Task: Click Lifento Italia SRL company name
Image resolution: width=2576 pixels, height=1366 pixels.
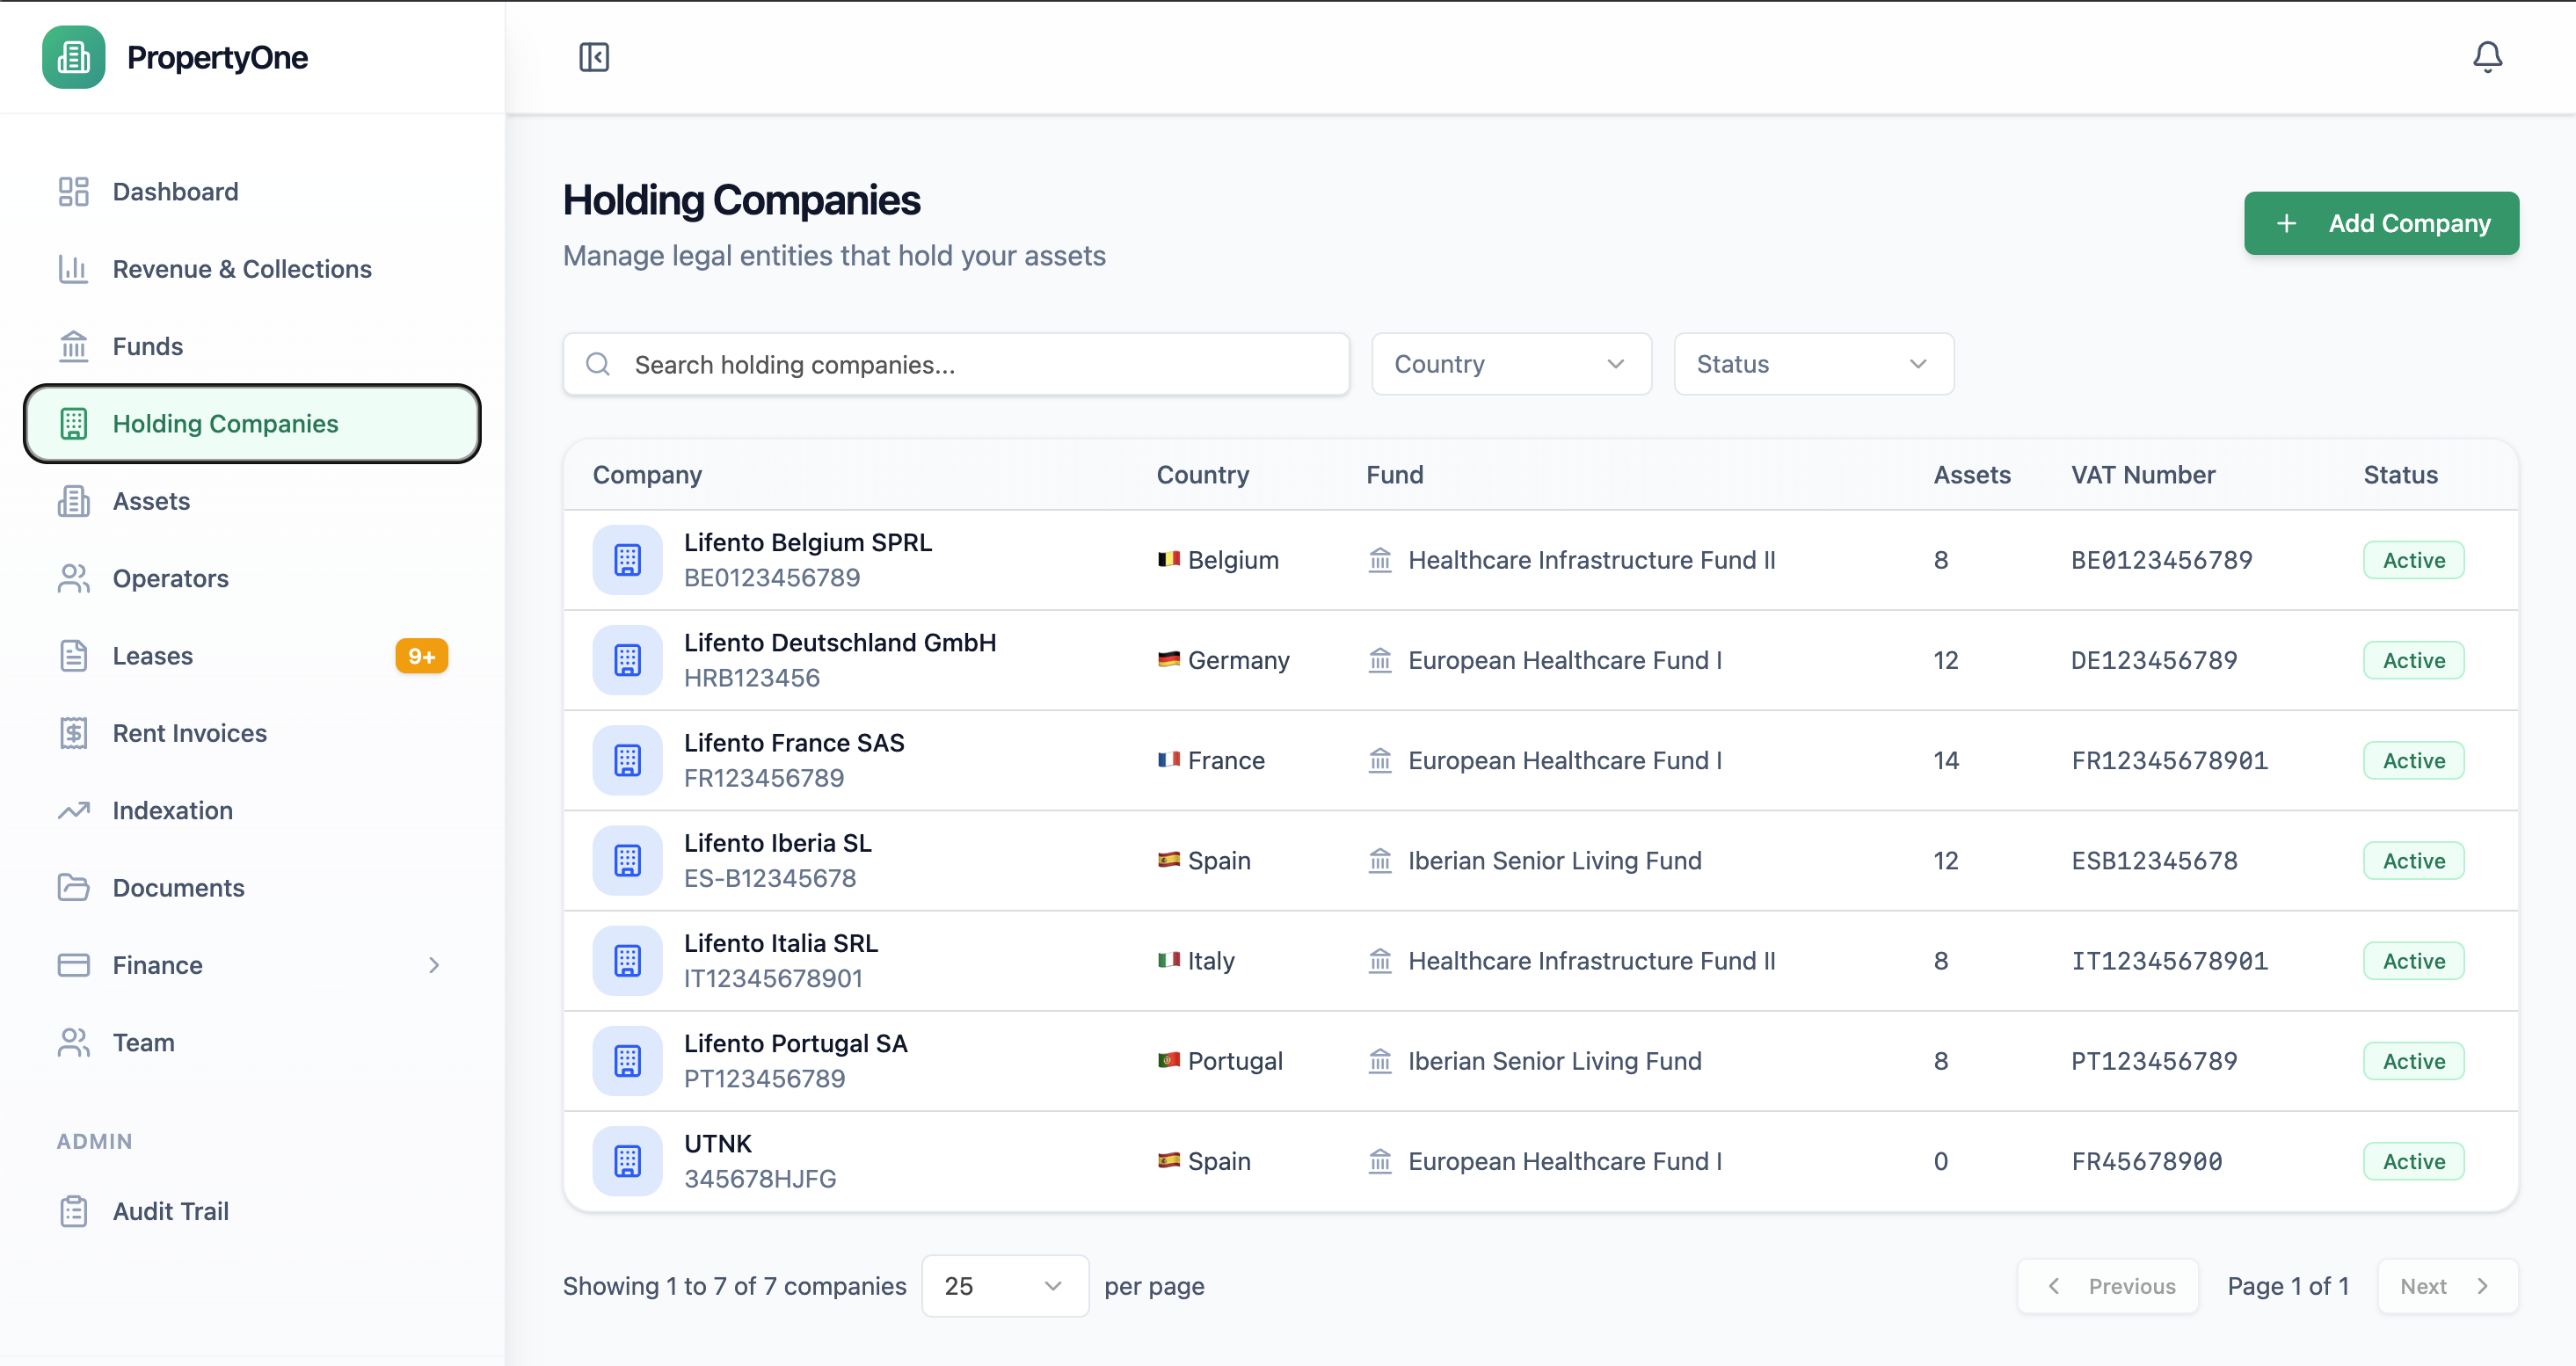Action: [780, 943]
